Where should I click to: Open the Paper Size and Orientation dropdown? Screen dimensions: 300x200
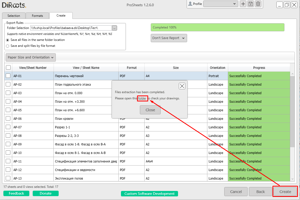pos(30,57)
